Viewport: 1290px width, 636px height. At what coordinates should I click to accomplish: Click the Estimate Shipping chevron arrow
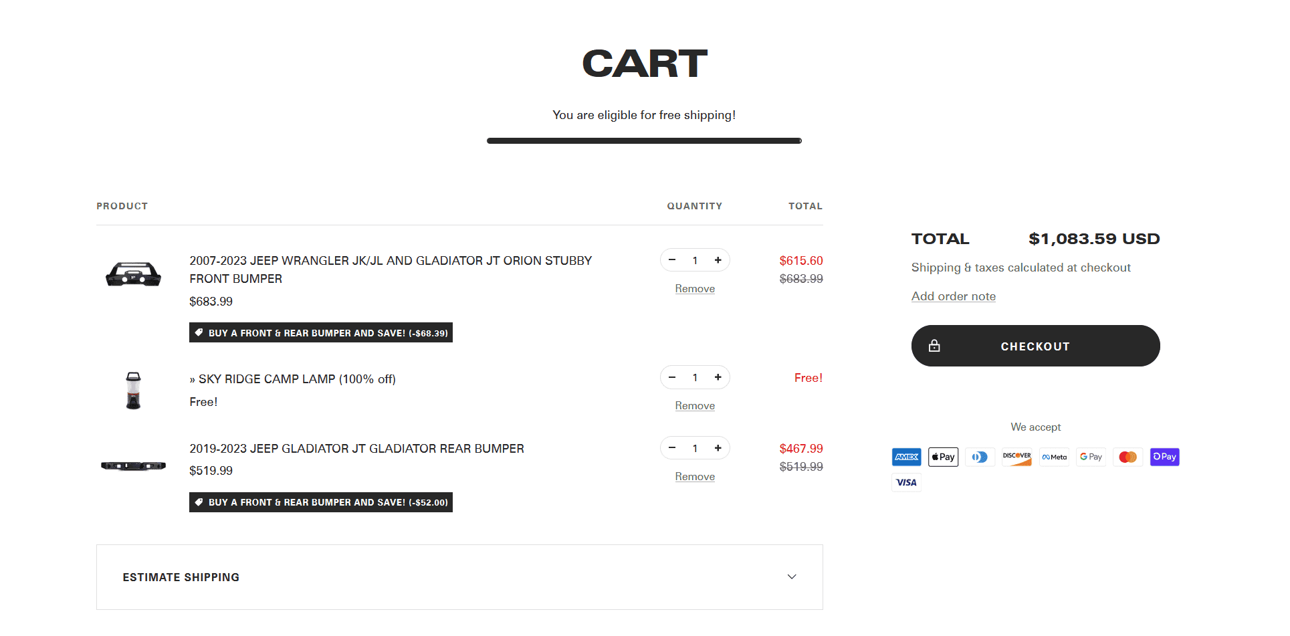click(792, 577)
